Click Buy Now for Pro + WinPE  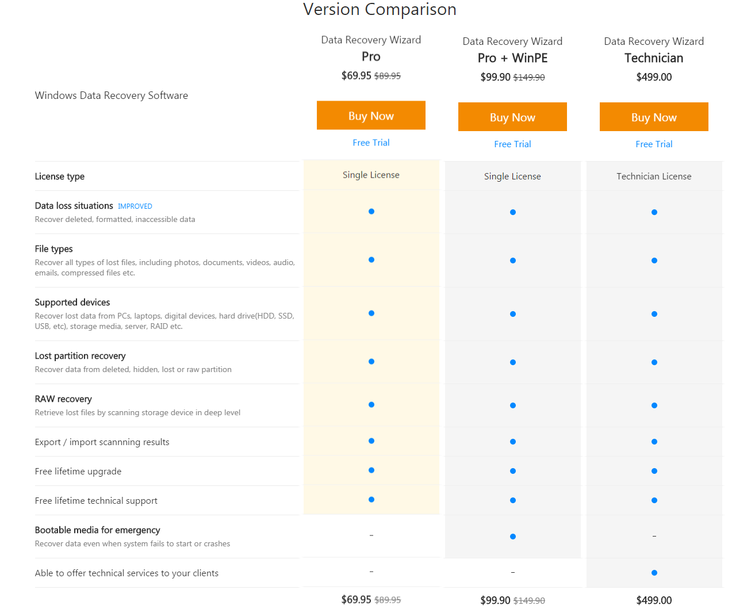point(512,117)
